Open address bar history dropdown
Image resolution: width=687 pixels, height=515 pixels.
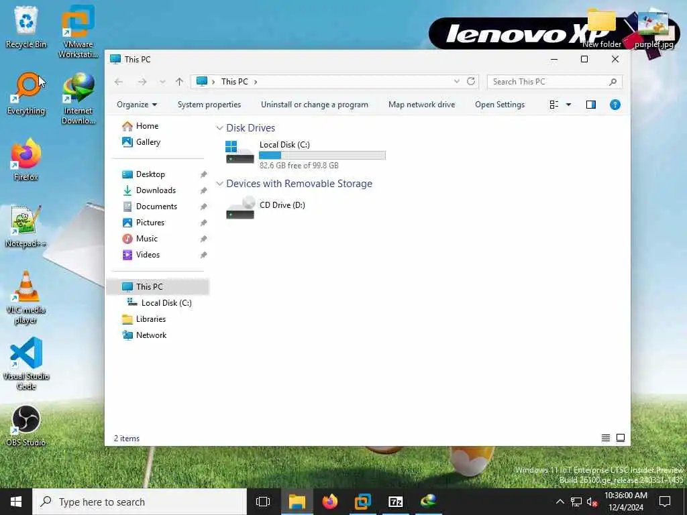click(x=456, y=81)
